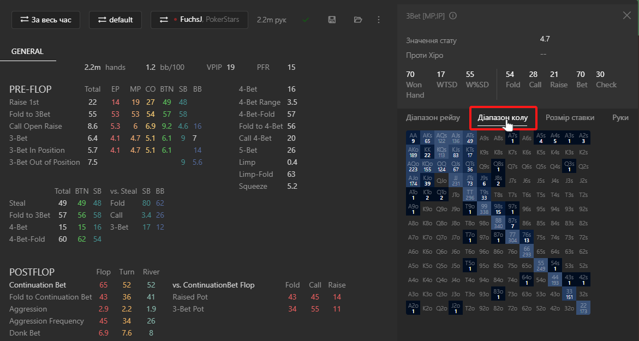Select the AA cell in the range grid
The height and width of the screenshot is (341, 639).
413,137
